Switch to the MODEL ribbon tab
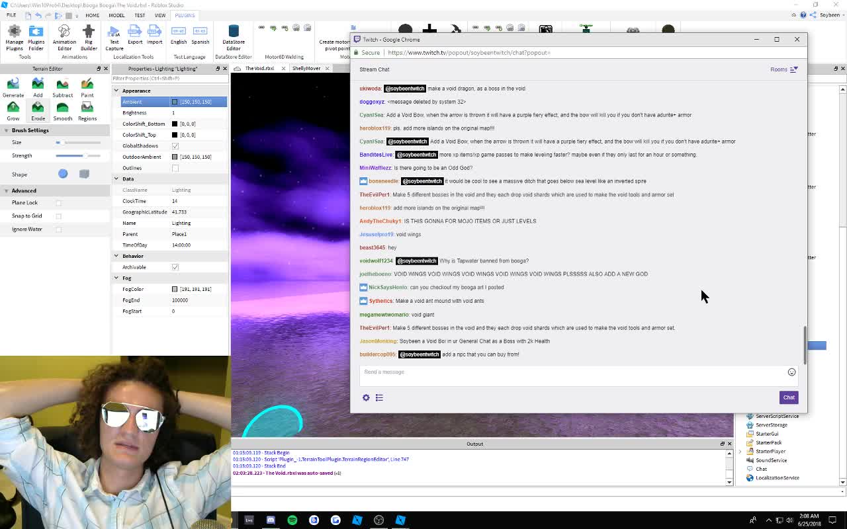This screenshot has width=847, height=529. pos(116,15)
